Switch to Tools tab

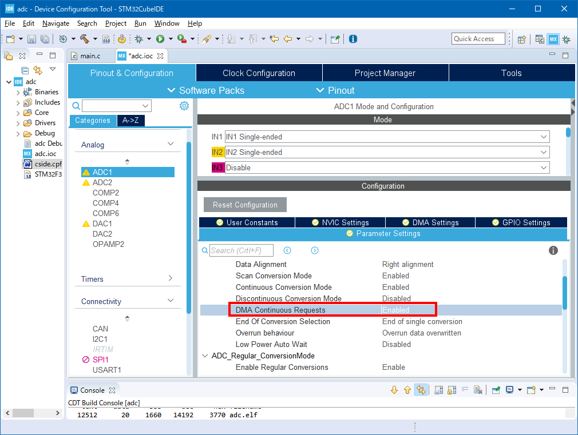point(511,73)
